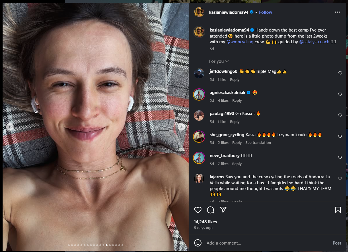Reply to paulagr1990's comment
348x252 pixels.
coord(235,122)
